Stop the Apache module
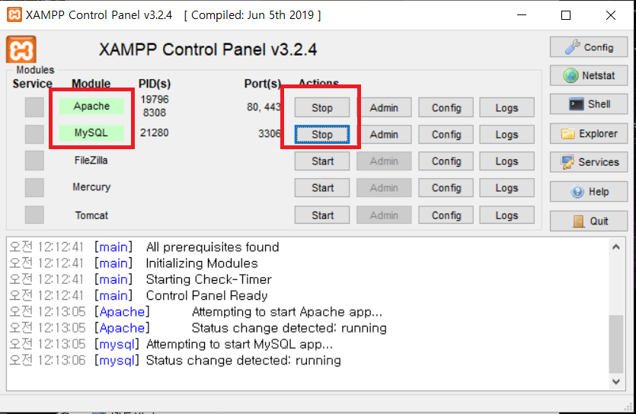The image size is (636, 414). click(x=322, y=108)
